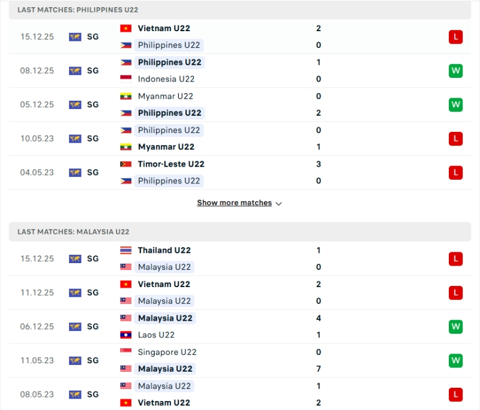The image size is (480, 410).
Task: Click Singapore U22 flag icon
Action: 126,352
